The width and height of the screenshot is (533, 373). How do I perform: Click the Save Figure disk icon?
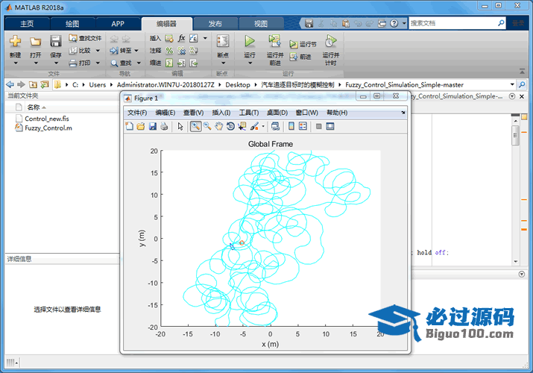pyautogui.click(x=152, y=127)
